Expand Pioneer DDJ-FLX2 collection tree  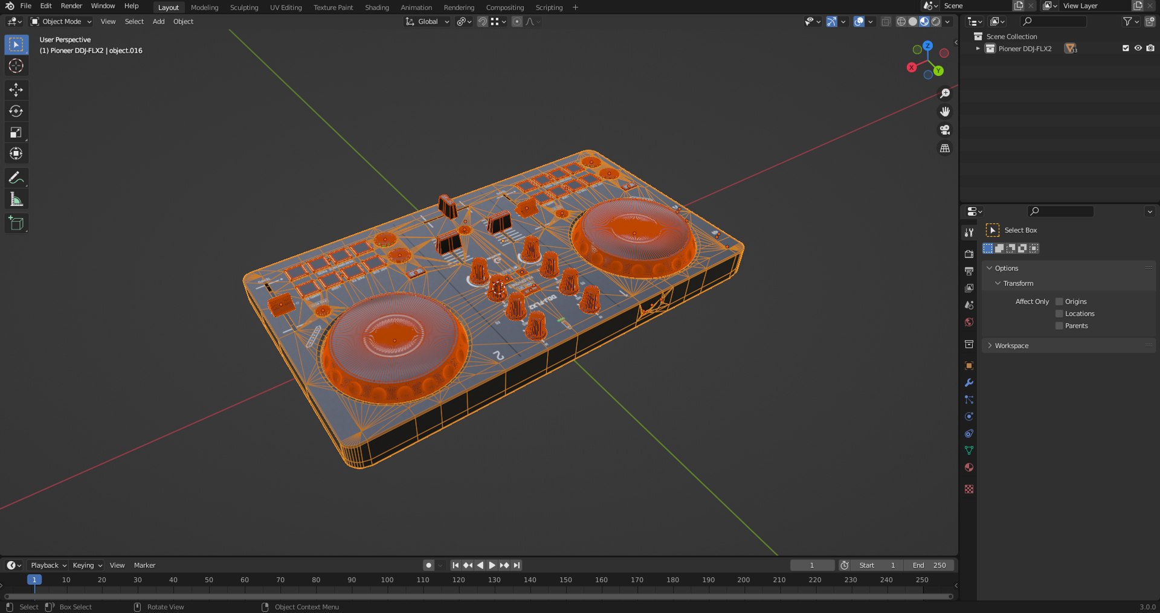tap(978, 48)
